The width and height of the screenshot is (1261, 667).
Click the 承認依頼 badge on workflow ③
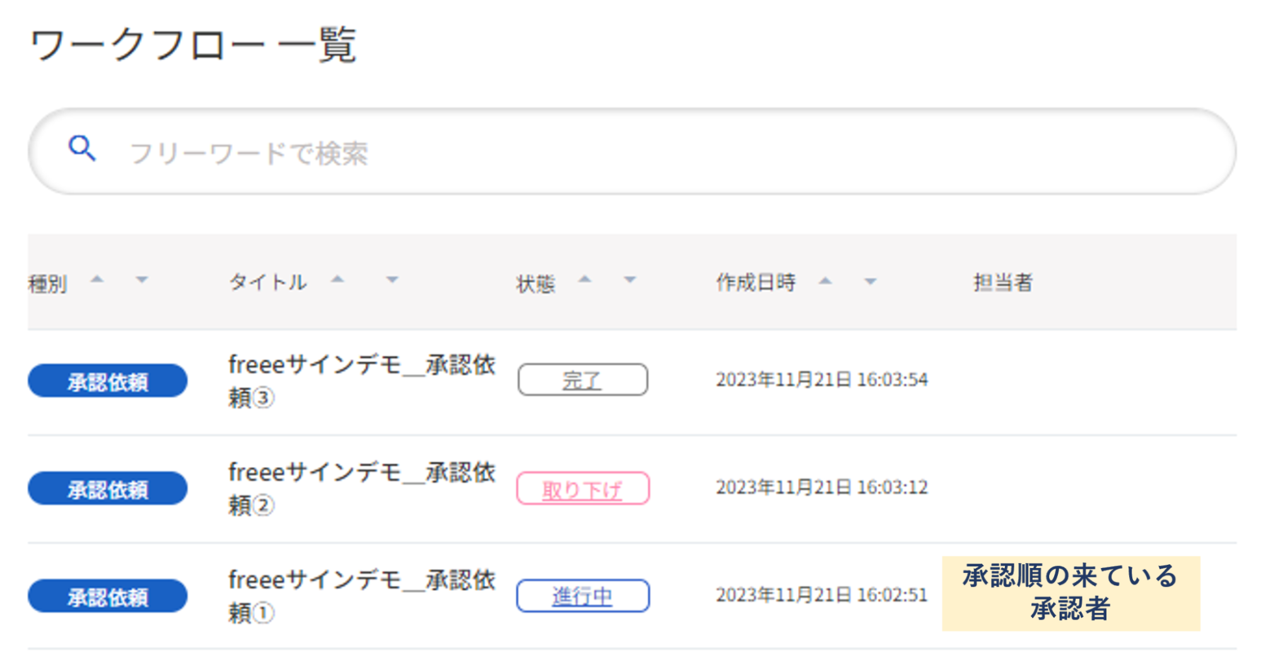point(107,380)
